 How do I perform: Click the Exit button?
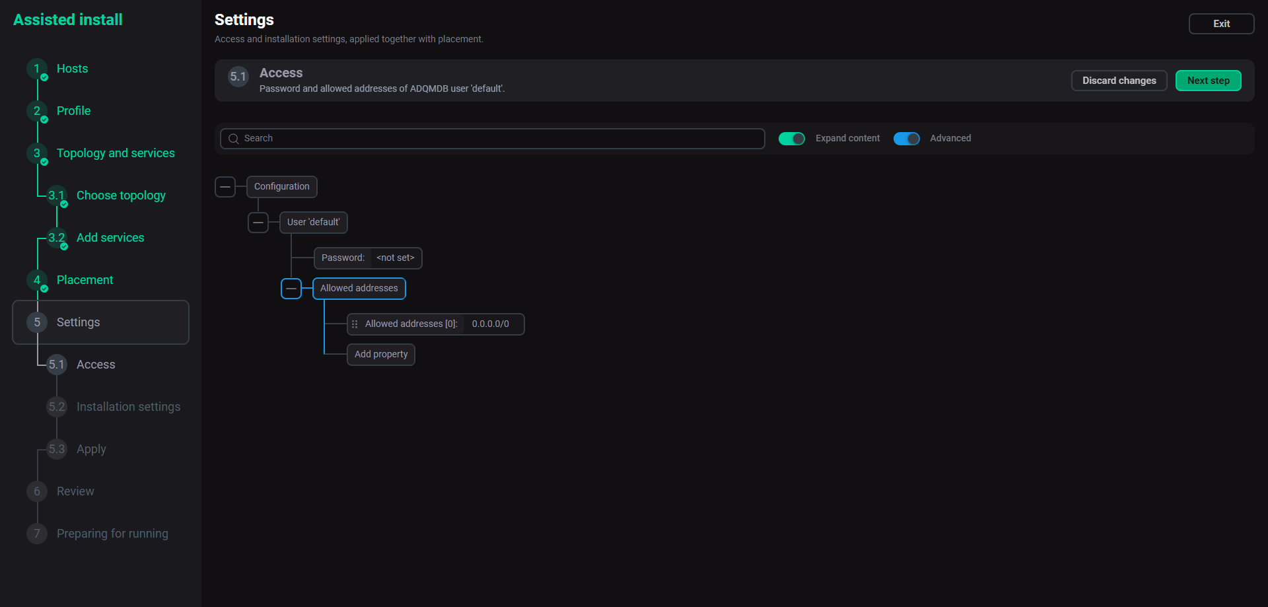pos(1221,24)
